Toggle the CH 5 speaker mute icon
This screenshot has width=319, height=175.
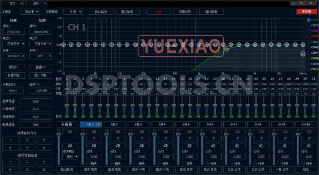pyautogui.click(x=189, y=145)
